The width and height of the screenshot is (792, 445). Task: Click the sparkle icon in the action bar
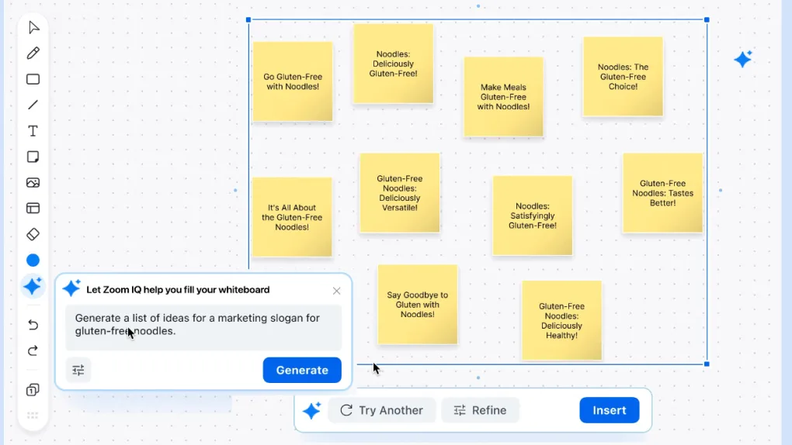[311, 410]
